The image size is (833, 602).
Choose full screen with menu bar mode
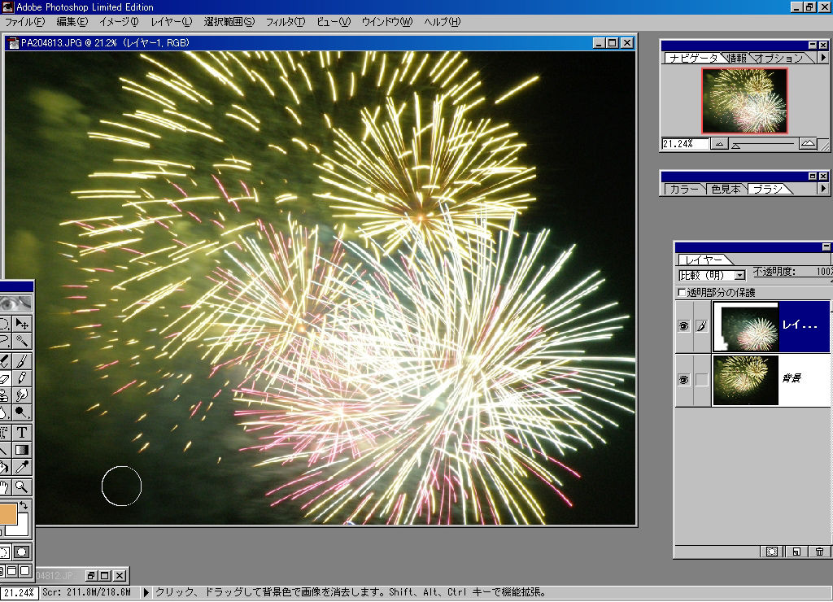point(13,570)
